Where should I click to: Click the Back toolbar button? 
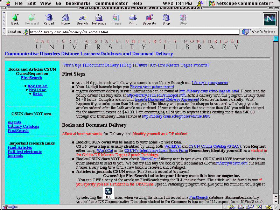point(15,19)
